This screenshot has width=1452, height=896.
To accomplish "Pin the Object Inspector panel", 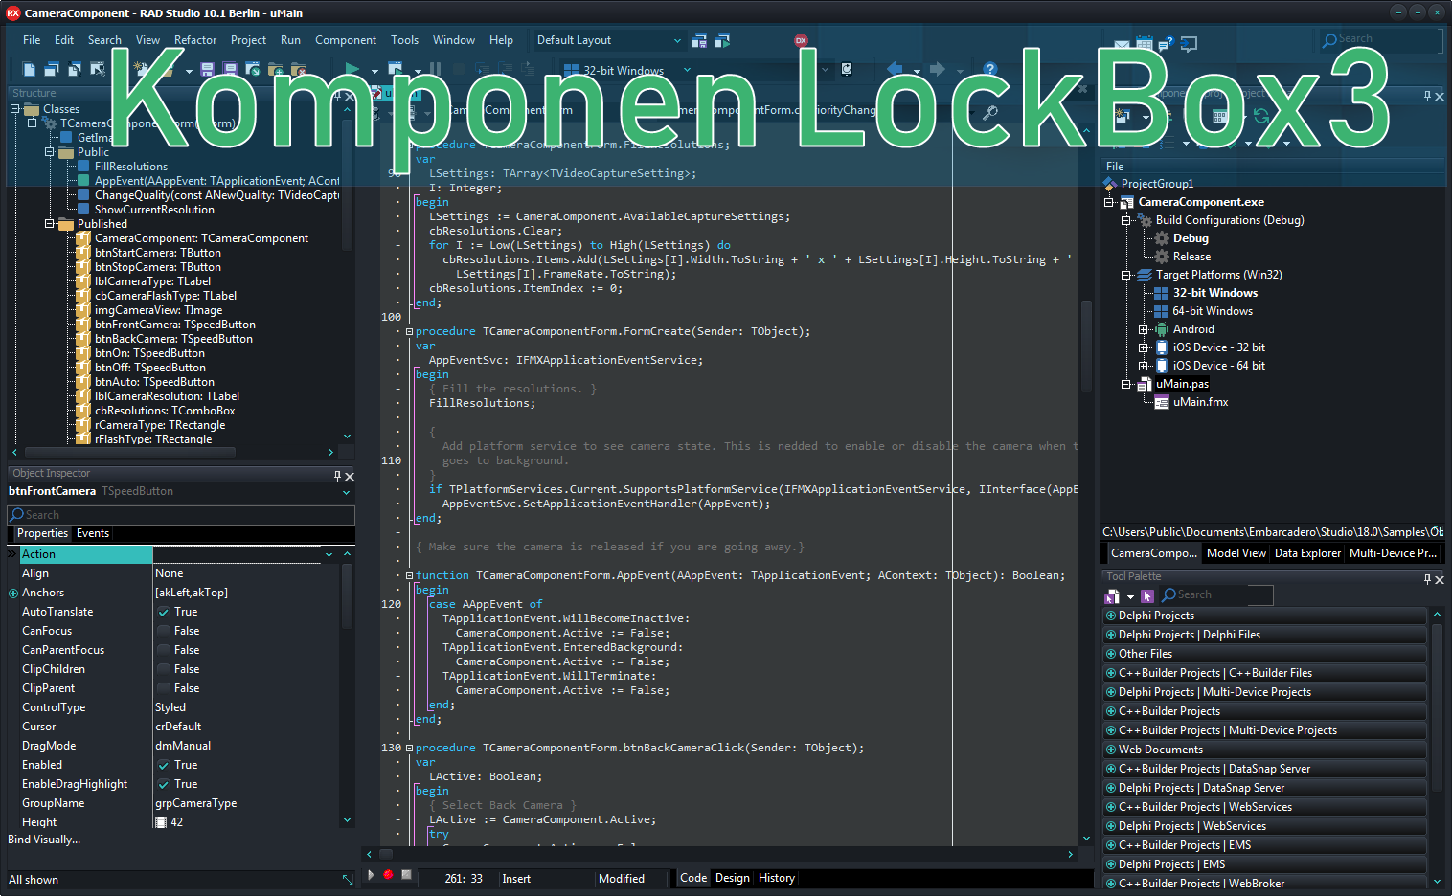I will [337, 475].
